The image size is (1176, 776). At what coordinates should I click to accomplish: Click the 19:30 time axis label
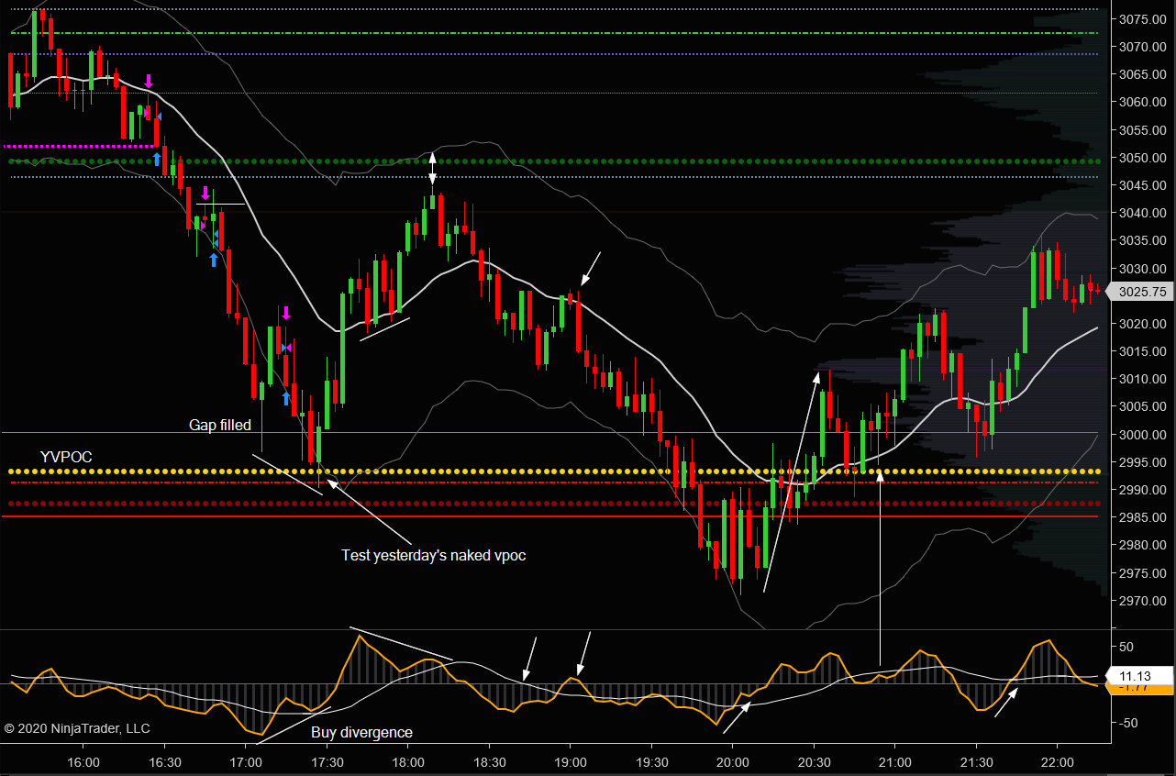651,762
